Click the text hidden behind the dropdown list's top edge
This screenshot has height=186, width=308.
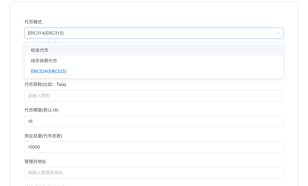pos(42,42)
